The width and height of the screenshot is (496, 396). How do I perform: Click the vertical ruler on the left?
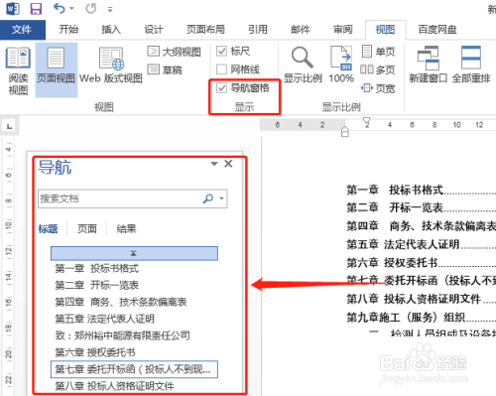[x=9, y=265]
